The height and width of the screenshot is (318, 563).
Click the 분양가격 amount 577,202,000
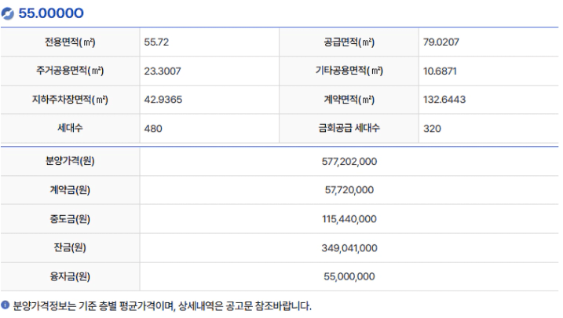point(349,161)
